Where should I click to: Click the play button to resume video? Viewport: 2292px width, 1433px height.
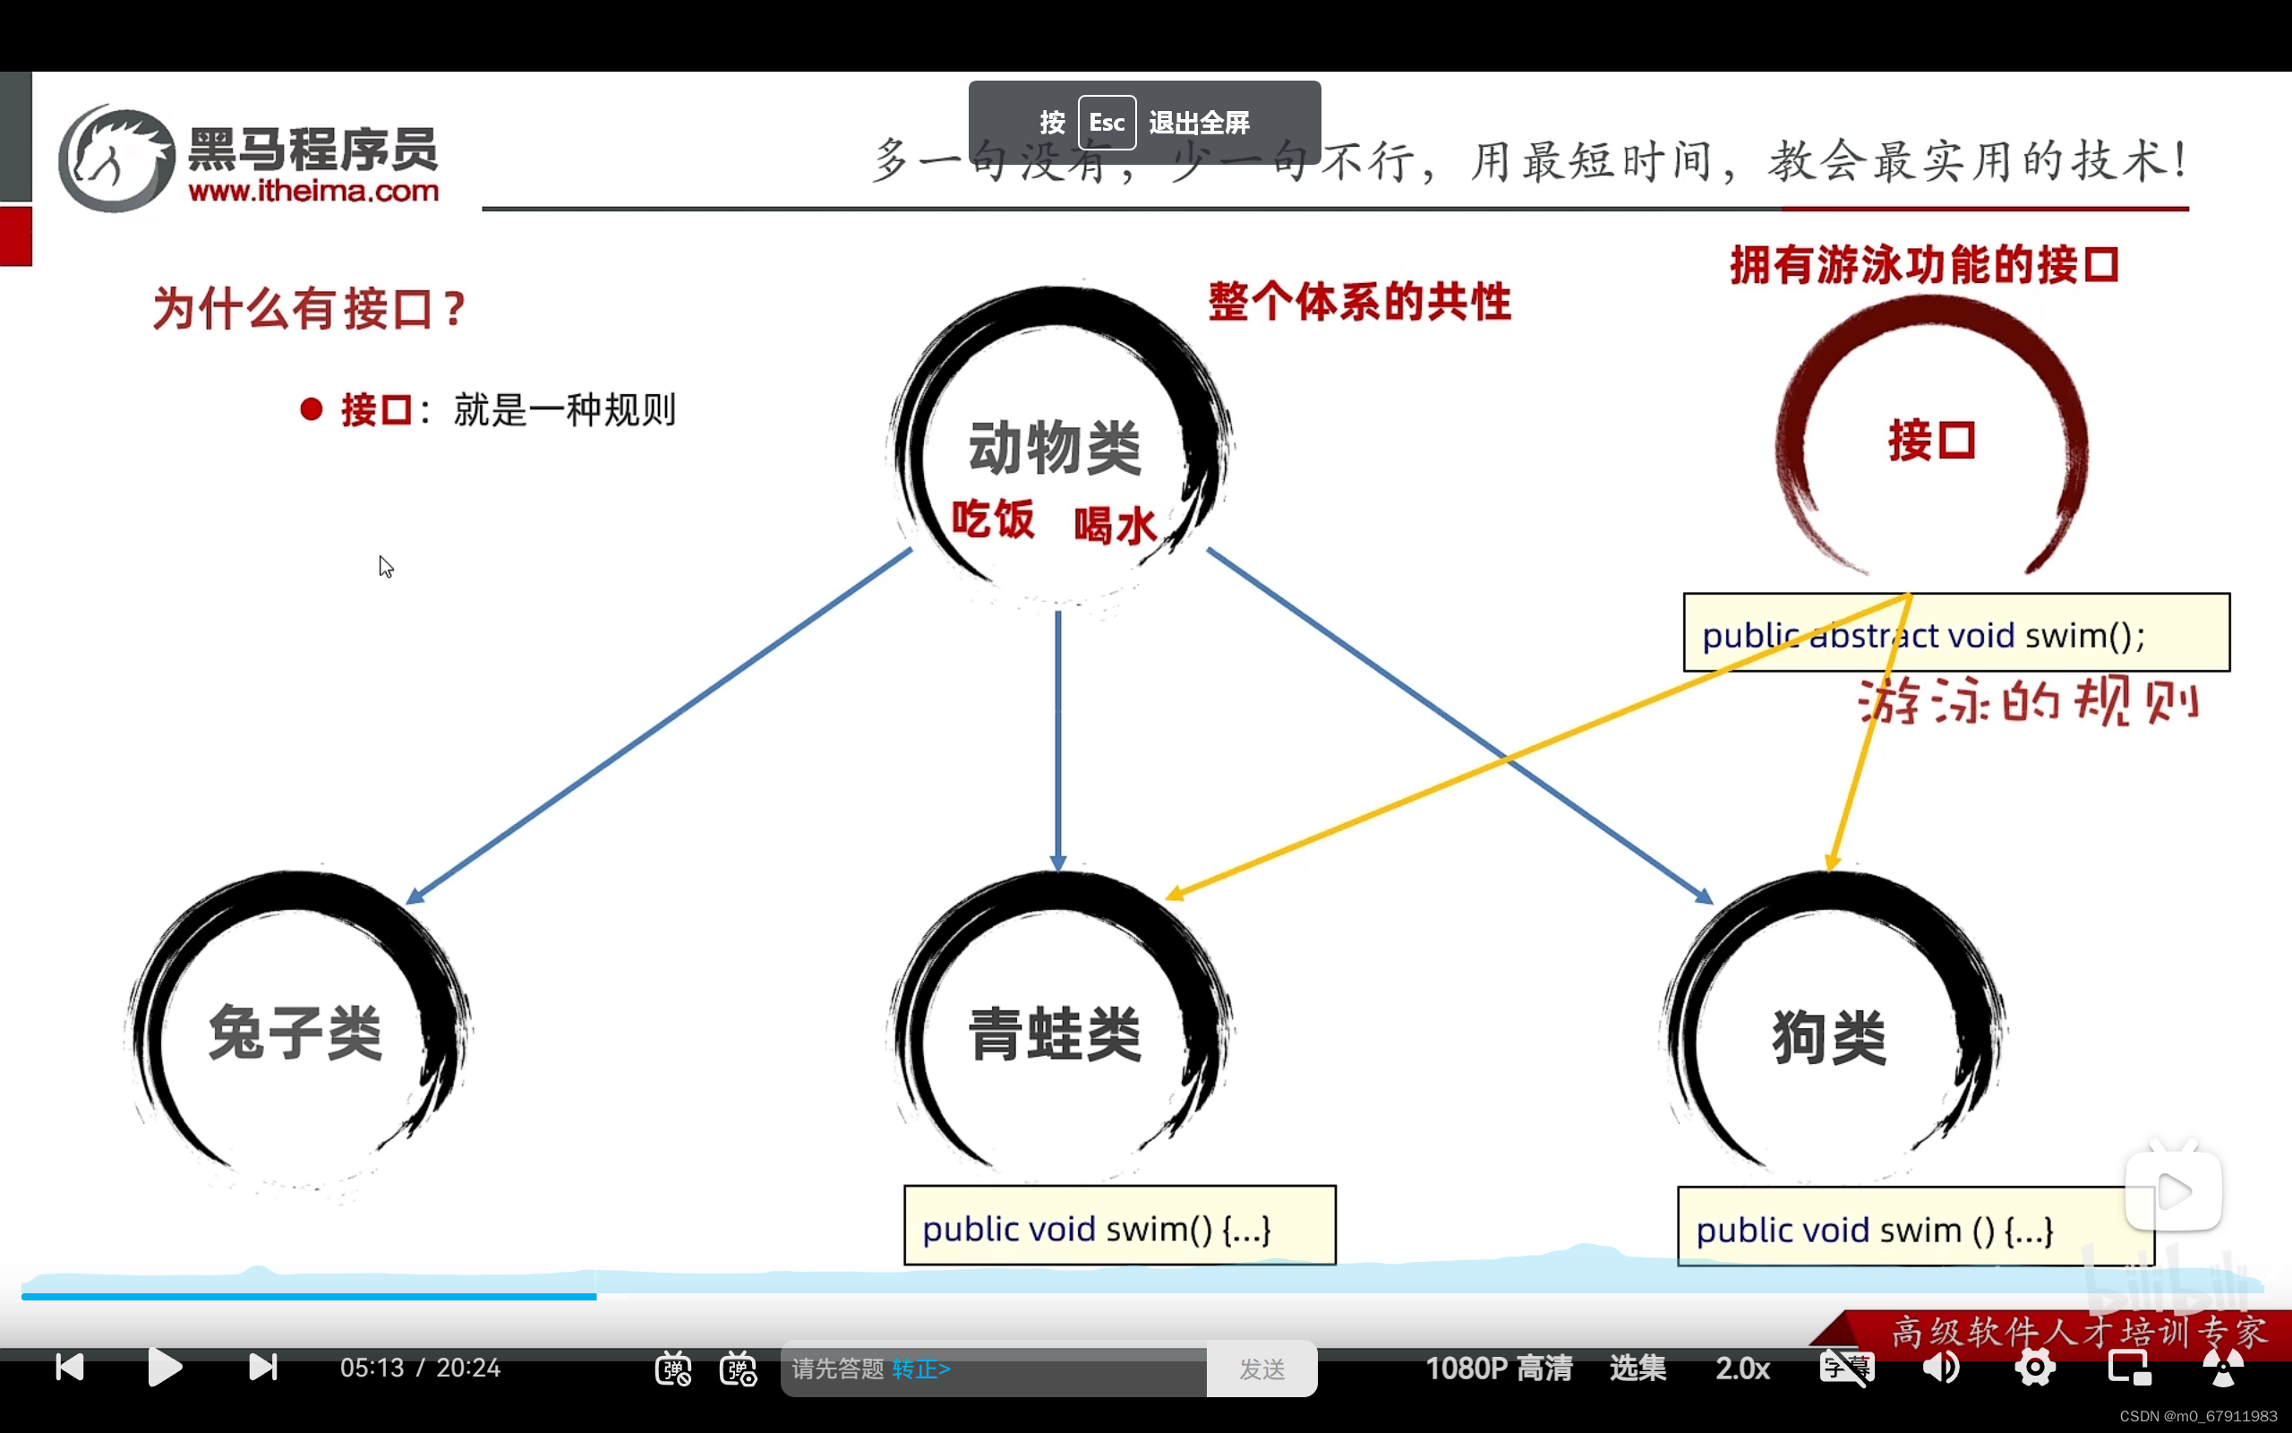165,1368
